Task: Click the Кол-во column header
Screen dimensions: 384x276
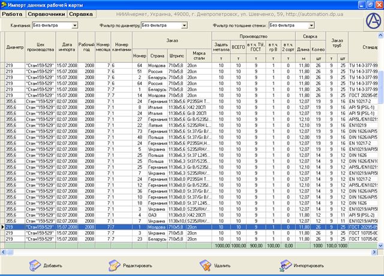Action: click(318, 49)
